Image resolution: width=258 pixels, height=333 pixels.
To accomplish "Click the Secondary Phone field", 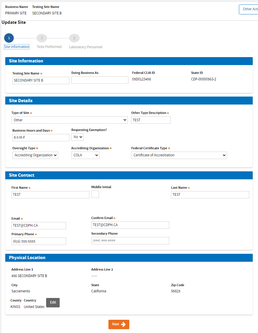I will coord(130,241).
